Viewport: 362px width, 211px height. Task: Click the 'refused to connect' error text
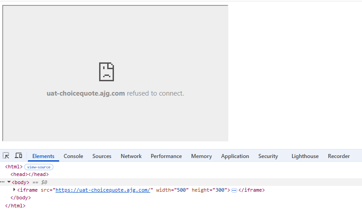tap(155, 93)
